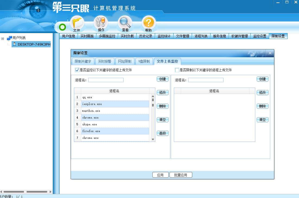Open the U盘限制 tab

point(144,61)
